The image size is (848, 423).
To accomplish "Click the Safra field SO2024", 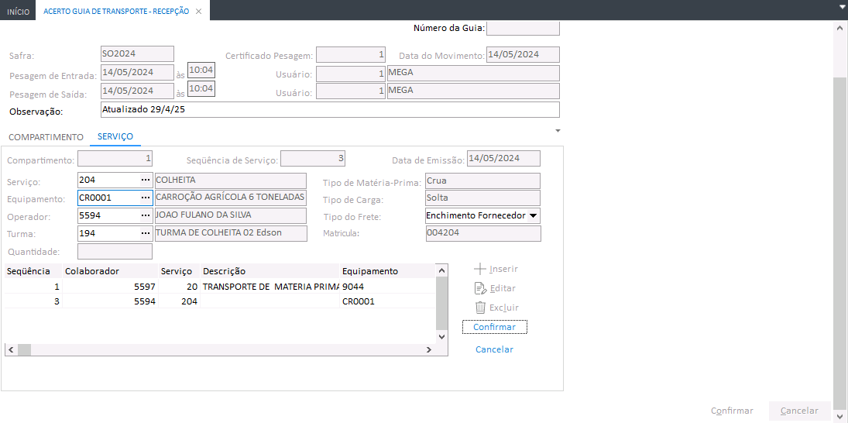I will click(137, 54).
